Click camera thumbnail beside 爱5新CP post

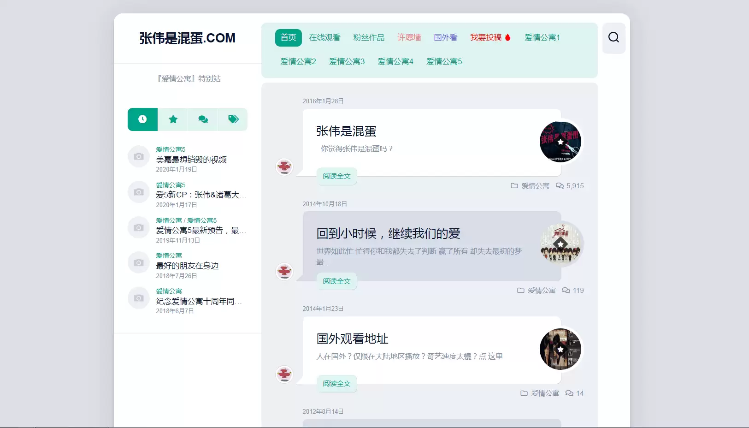tap(139, 192)
